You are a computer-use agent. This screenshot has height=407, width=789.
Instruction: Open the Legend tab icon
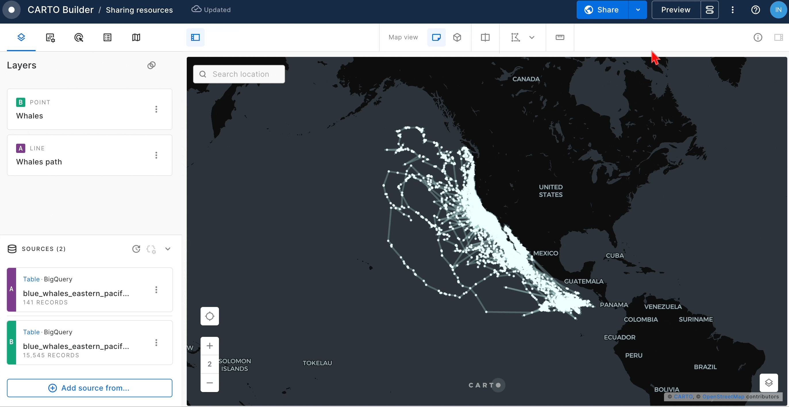coord(107,37)
